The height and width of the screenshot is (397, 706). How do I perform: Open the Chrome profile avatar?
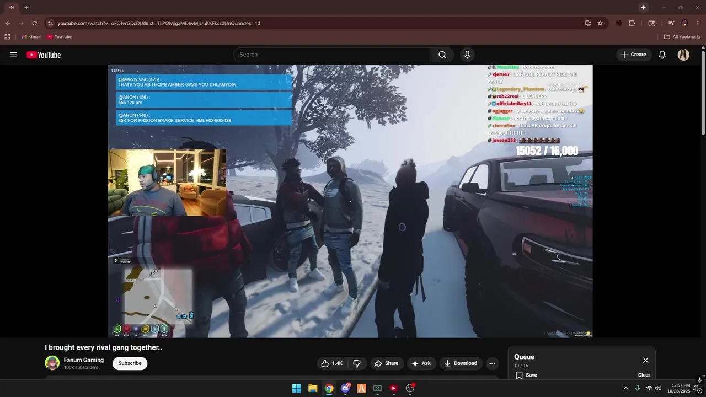tap(684, 23)
